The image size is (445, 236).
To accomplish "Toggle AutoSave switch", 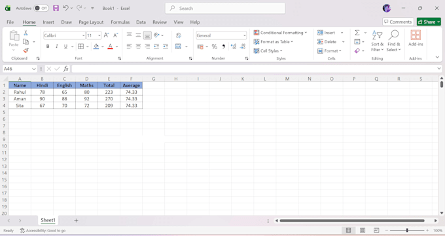I will click(41, 9).
